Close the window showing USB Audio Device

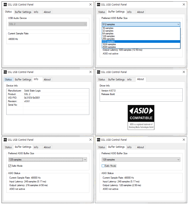(x=90, y=4)
